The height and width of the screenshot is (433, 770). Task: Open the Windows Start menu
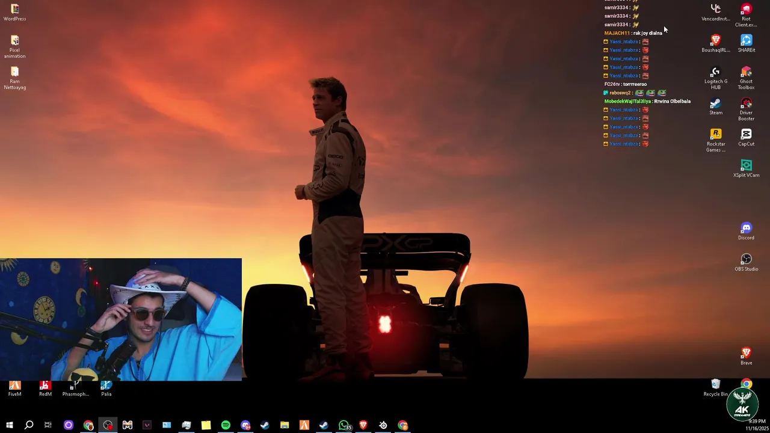9,425
